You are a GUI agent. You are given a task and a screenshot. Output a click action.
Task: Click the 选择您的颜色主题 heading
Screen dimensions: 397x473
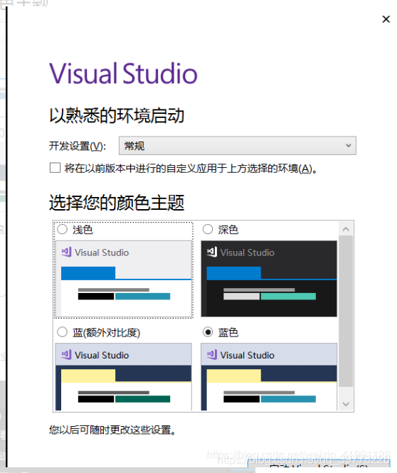(117, 203)
